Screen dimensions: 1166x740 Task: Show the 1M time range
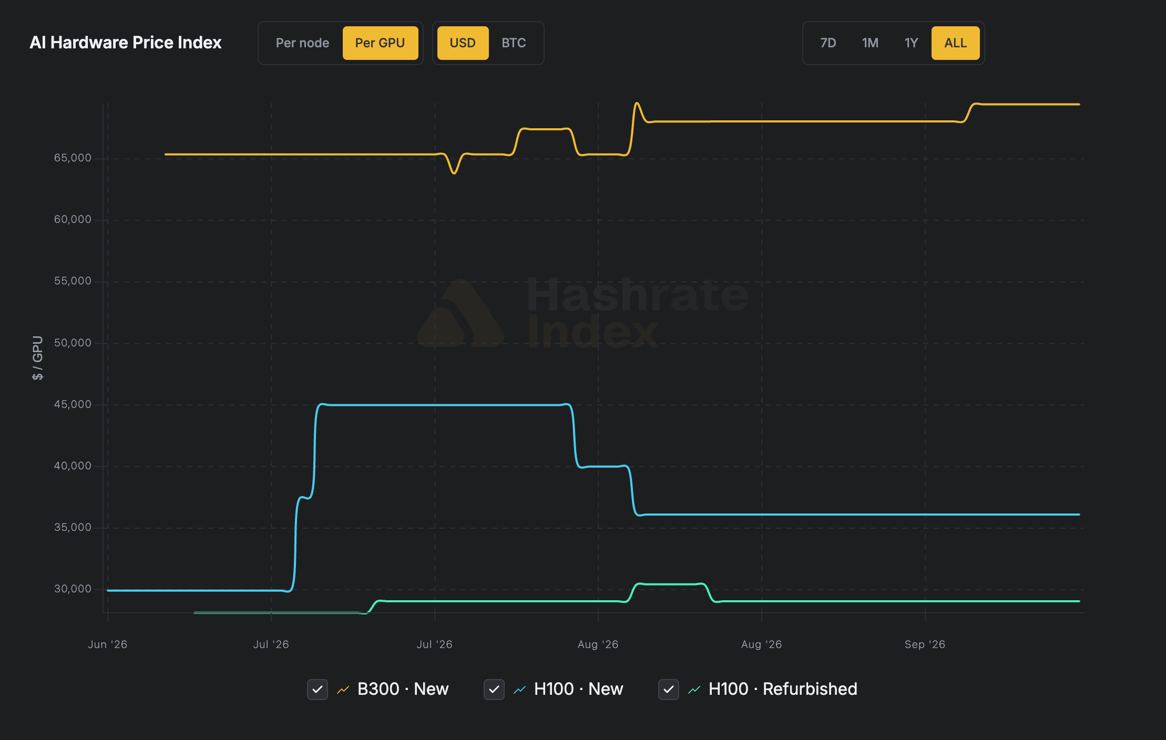(x=870, y=43)
